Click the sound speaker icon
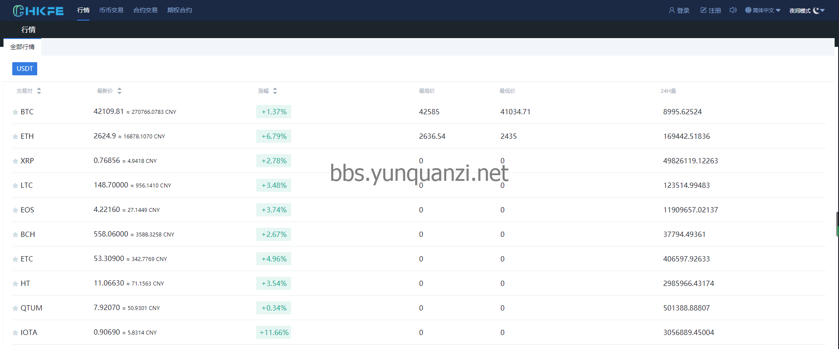Screen dimensions: 839x349 click(x=733, y=10)
